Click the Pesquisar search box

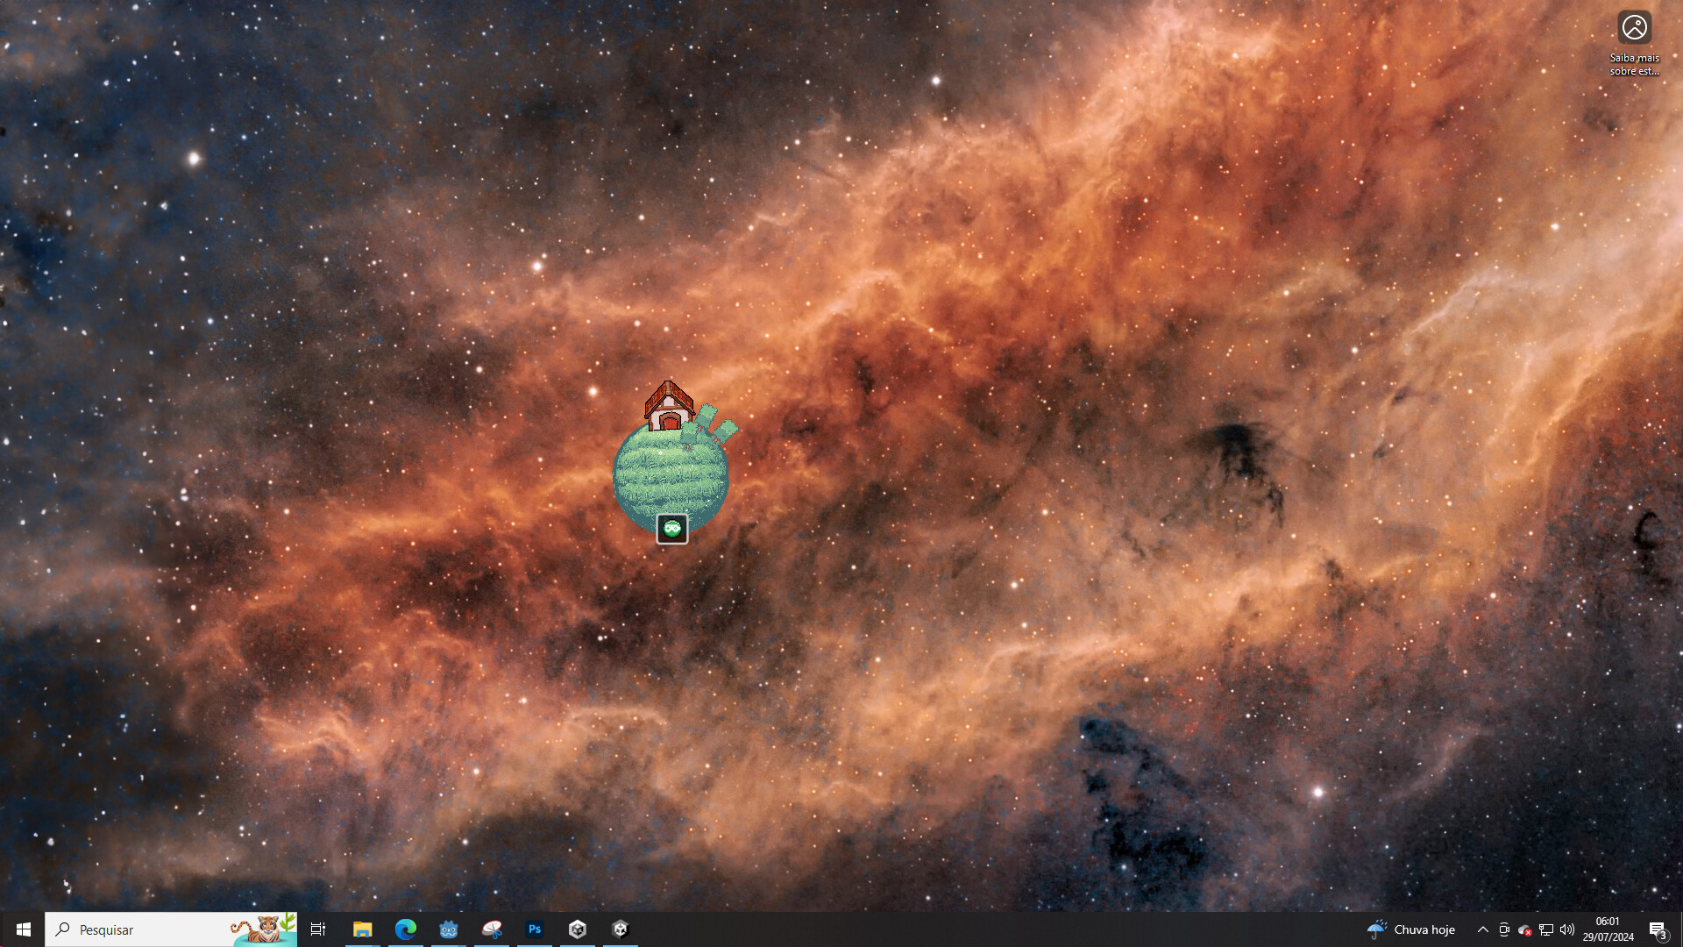[171, 929]
